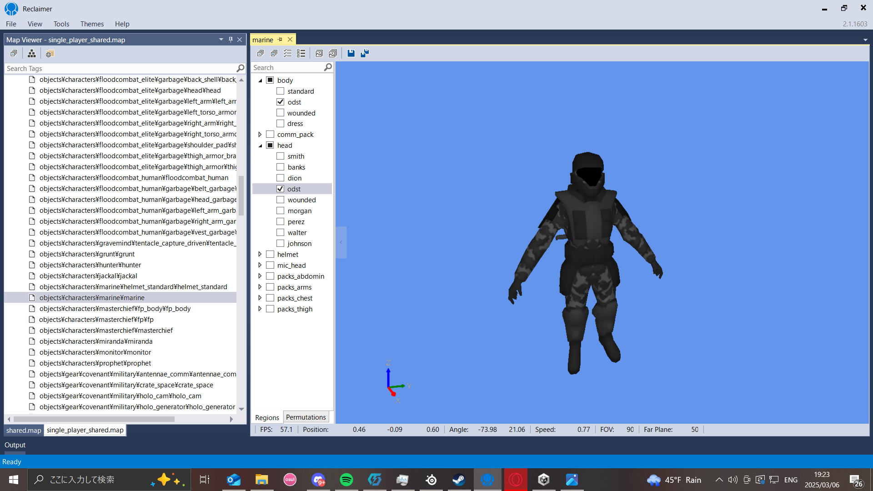
Task: Open Map Viewer window position dropdown
Action: [221, 40]
